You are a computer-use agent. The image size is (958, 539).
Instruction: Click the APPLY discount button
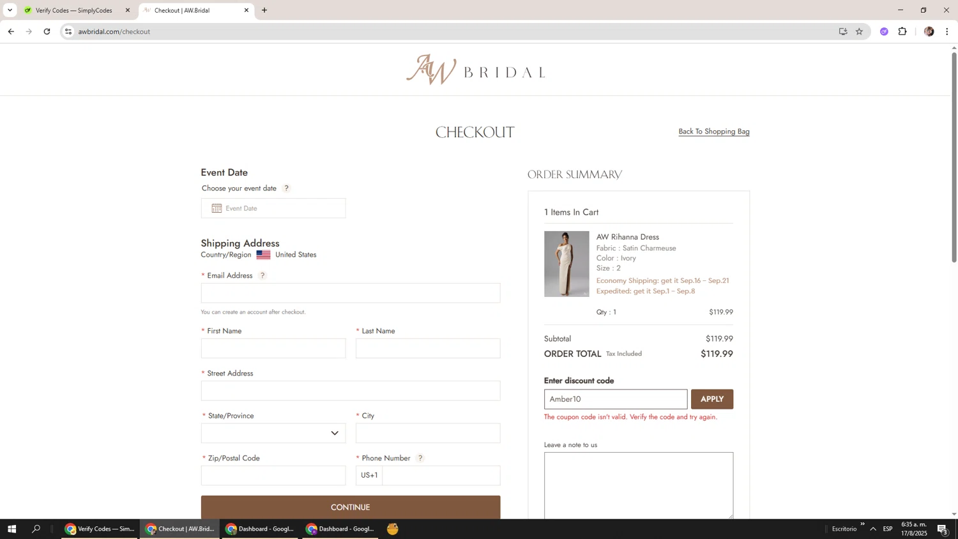712,399
